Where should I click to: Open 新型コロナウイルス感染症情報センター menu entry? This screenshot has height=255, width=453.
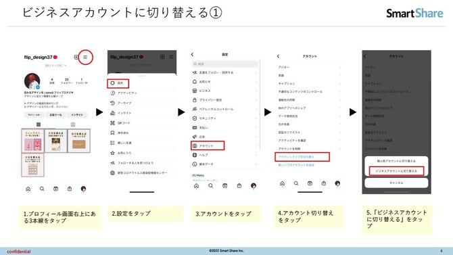pyautogui.click(x=142, y=173)
